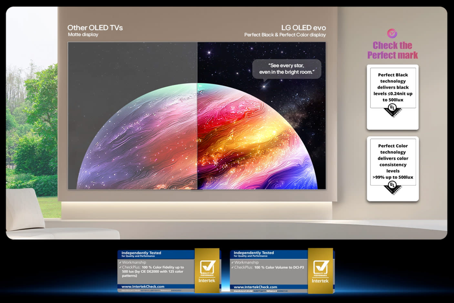Click the '100 % Color Volume to DCI-P3' text
Viewport: 454px width, 303px height.
click(279, 267)
